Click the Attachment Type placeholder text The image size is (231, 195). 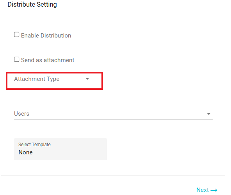point(37,79)
